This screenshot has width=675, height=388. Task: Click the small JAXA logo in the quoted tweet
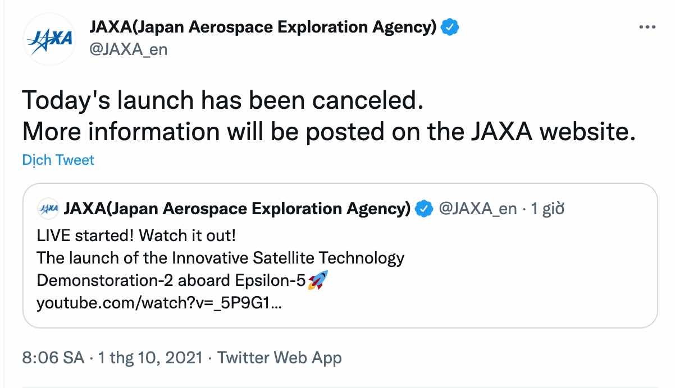pyautogui.click(x=48, y=209)
